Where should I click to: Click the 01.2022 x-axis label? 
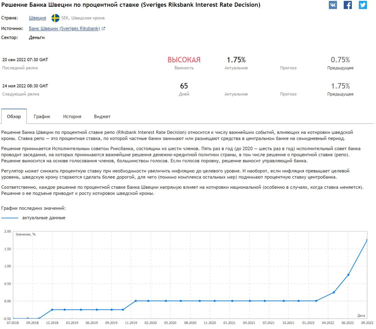(x=308, y=323)
